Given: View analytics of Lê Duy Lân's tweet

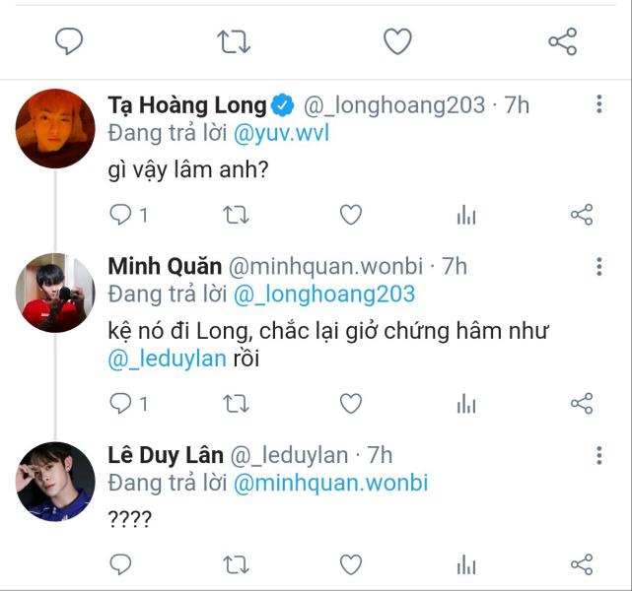Looking at the screenshot, I should pos(466,564).
